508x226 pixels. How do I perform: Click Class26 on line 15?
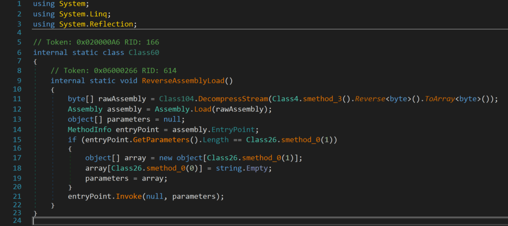tap(261, 139)
